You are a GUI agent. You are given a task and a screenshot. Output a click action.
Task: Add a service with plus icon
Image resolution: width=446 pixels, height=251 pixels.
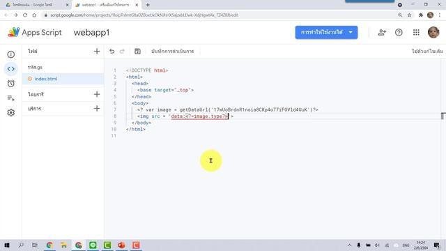tap(97, 109)
